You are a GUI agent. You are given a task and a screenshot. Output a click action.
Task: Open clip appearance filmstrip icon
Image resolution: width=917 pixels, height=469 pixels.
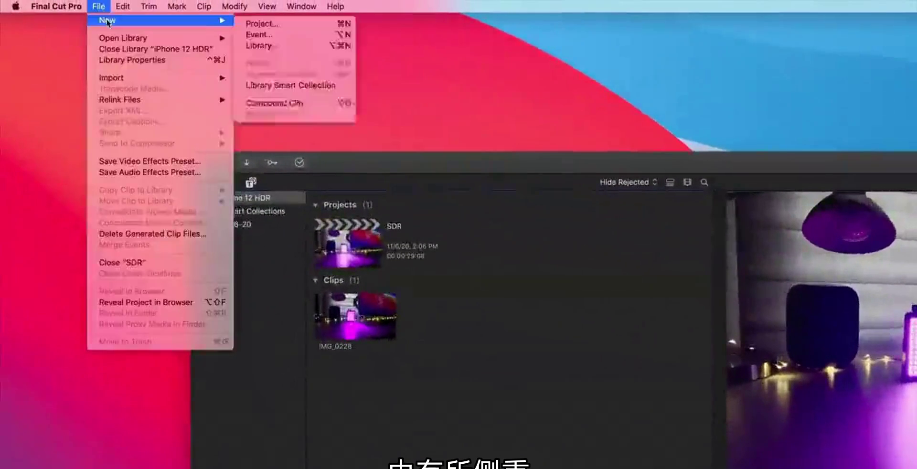click(687, 182)
